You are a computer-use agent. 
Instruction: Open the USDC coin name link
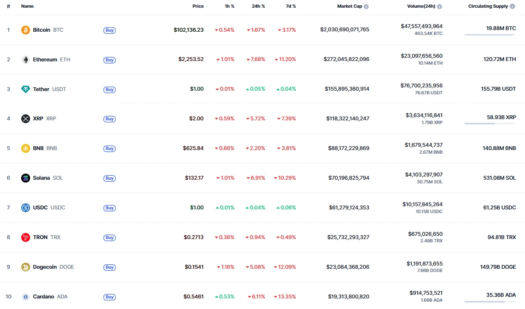coord(41,208)
